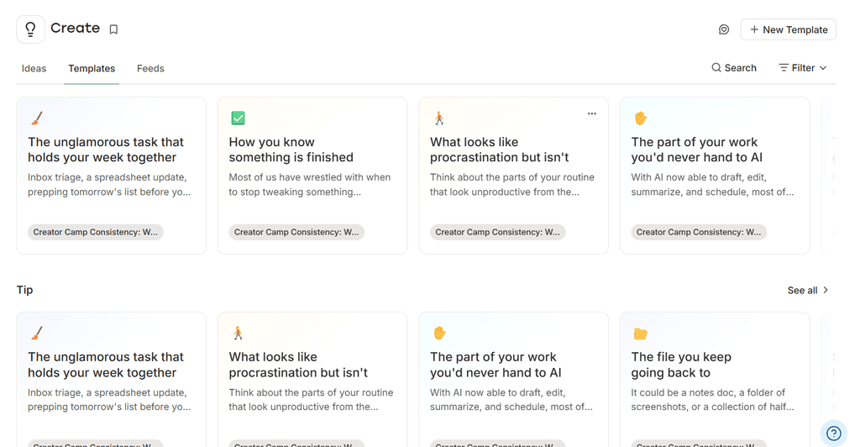Screen dimensions: 860x447
Task: Click Tip-section 'With AI now able' description
Action: [x=511, y=399]
